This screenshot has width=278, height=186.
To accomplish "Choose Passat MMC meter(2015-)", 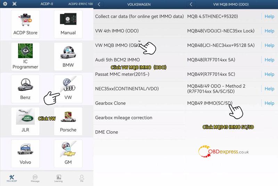I will tap(139, 74).
